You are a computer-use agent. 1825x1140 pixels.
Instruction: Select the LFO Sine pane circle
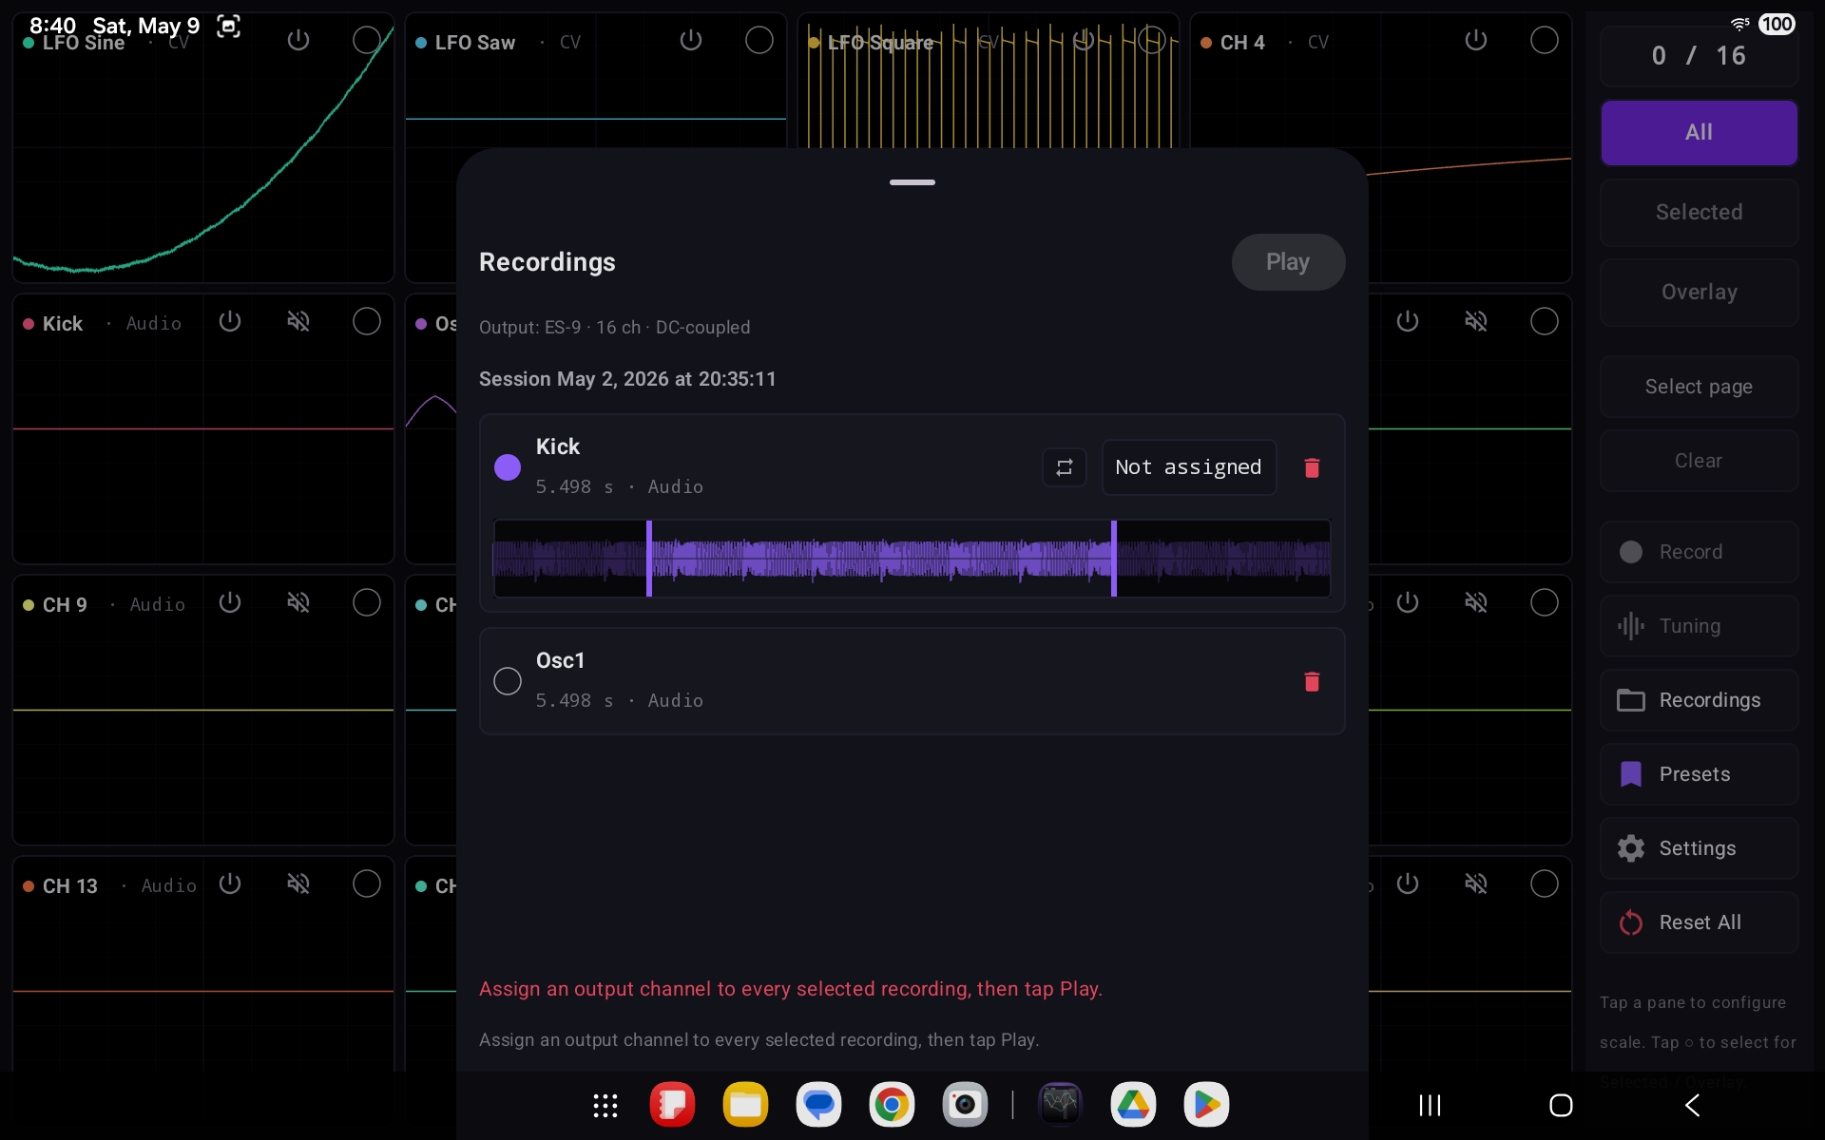(367, 40)
